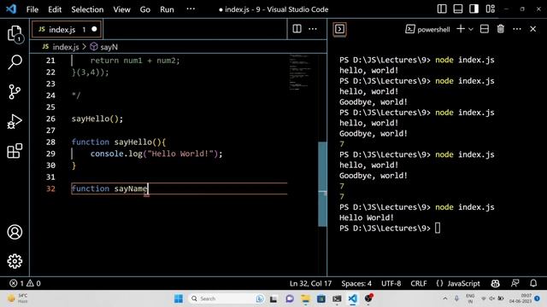Open the weather widget in taskbar

tap(17, 298)
